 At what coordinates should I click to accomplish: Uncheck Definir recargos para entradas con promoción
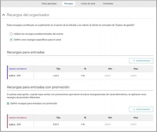8,104
